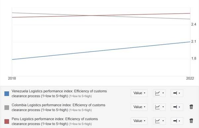Image resolution: width=199 pixels, height=128 pixels.
Task: Open axis position icon for Venezuela series
Action: (x=177, y=93)
